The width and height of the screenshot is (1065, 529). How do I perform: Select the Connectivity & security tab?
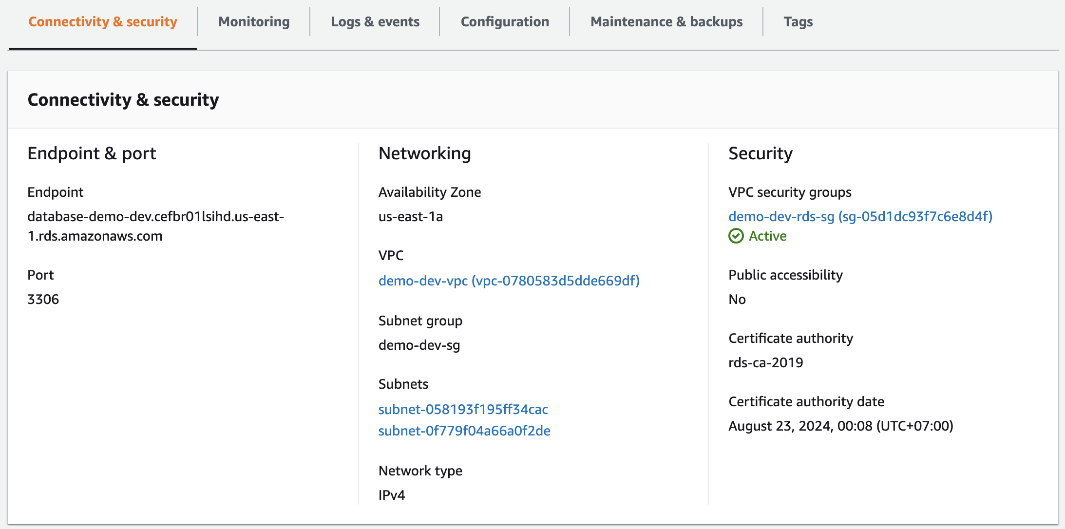pos(102,21)
